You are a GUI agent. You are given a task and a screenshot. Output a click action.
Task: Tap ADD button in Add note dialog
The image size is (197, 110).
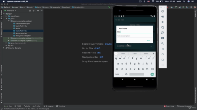pos(148,41)
